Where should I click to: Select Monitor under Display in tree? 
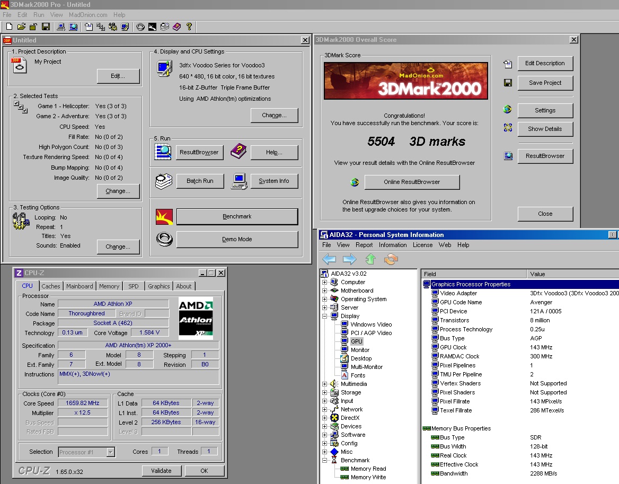(x=360, y=350)
